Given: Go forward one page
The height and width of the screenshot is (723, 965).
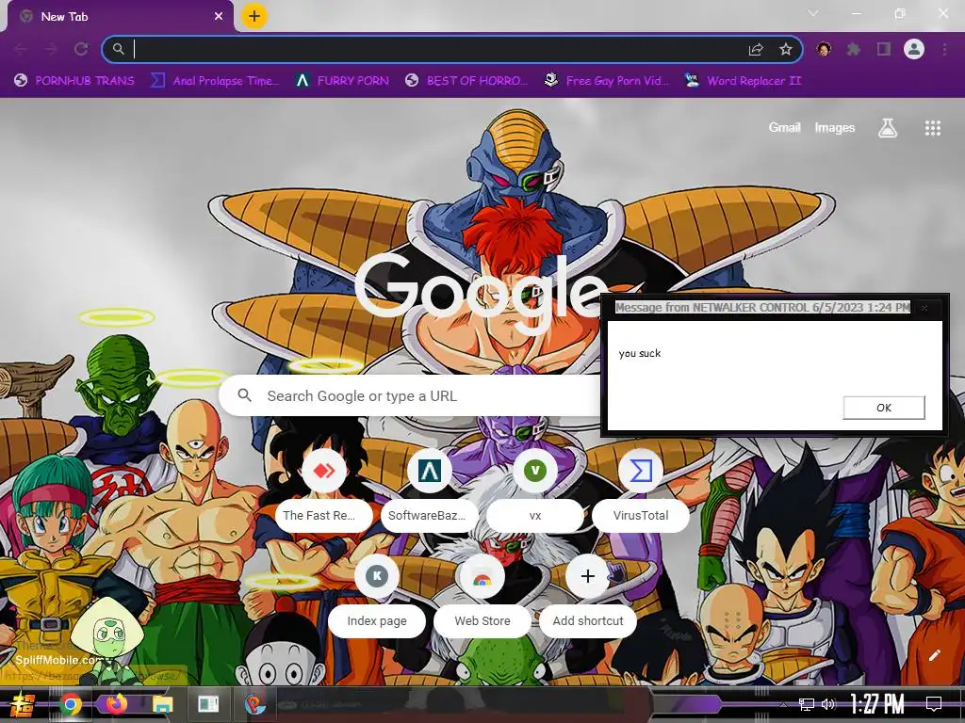Looking at the screenshot, I should point(51,49).
